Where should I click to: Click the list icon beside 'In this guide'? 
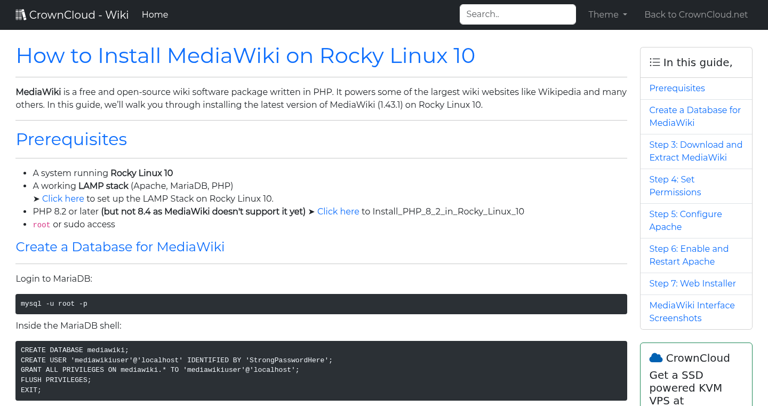click(654, 62)
